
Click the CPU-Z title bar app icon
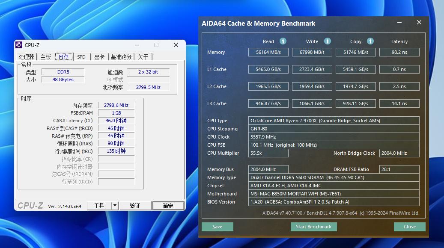pos(19,45)
